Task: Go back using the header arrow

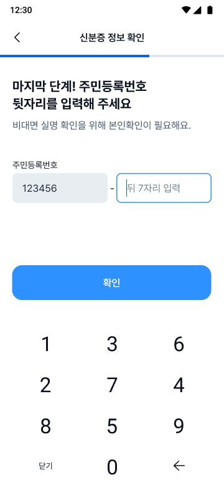Action: coord(17,37)
